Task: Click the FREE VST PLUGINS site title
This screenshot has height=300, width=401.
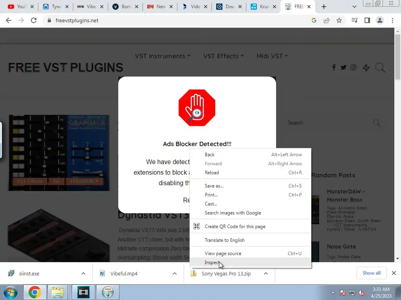Action: coord(66,68)
